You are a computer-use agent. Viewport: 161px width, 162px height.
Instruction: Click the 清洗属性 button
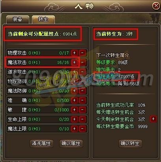(x=41, y=143)
